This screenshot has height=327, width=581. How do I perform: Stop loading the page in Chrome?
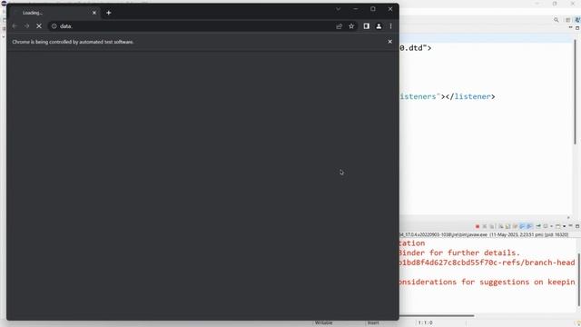point(39,26)
